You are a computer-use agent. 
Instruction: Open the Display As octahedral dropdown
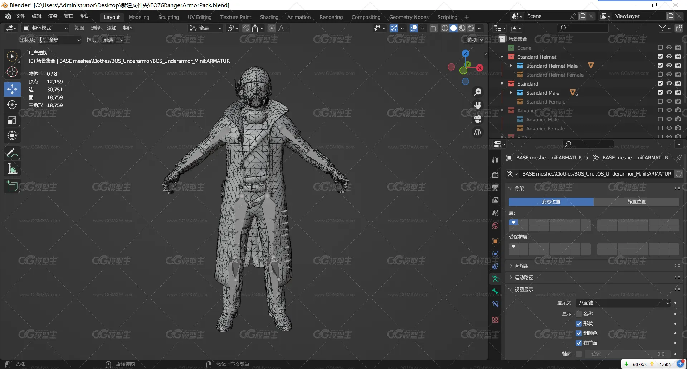coord(623,303)
